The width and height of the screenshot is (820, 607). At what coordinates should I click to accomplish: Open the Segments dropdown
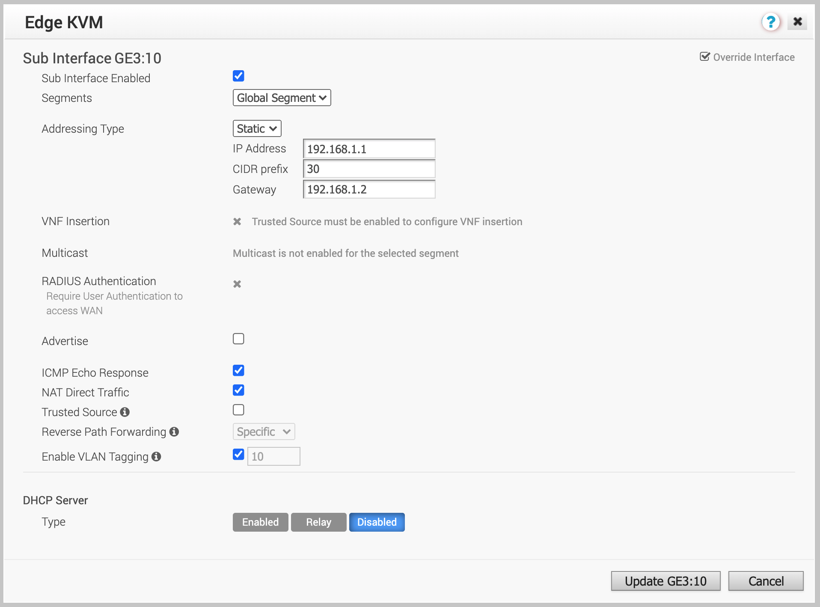[x=282, y=98]
